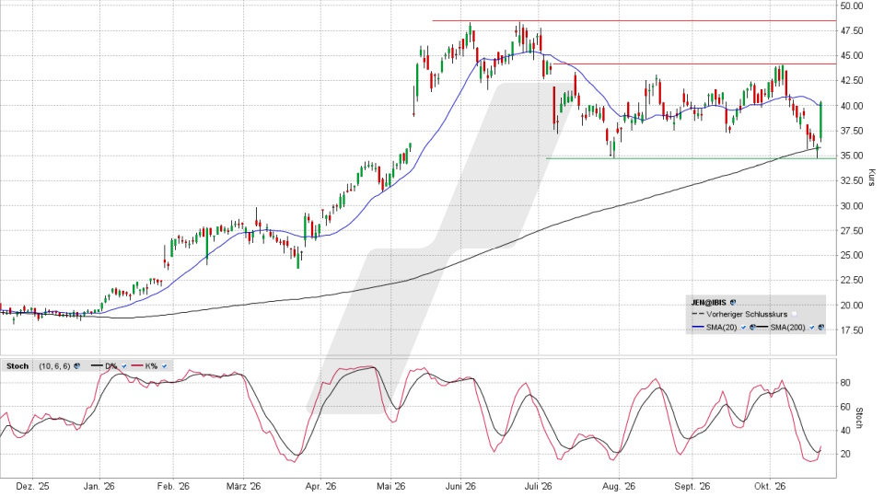Click the 35.00 price axis label
Viewport: 884px width, 497px height.
pos(851,156)
